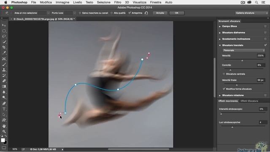Screen dimensions: 270x152
Task: Select the Type tool
Action: click(x=4, y=109)
